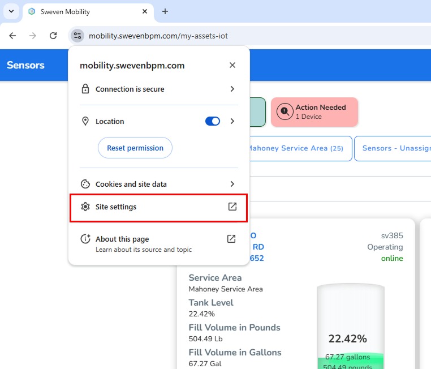Screen dimensions: 431x369
Task: Click About this page external link icon
Action: pyautogui.click(x=231, y=239)
